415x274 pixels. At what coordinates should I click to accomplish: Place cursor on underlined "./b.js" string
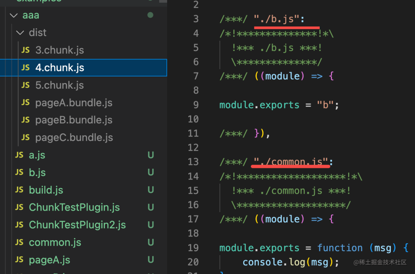(276, 19)
